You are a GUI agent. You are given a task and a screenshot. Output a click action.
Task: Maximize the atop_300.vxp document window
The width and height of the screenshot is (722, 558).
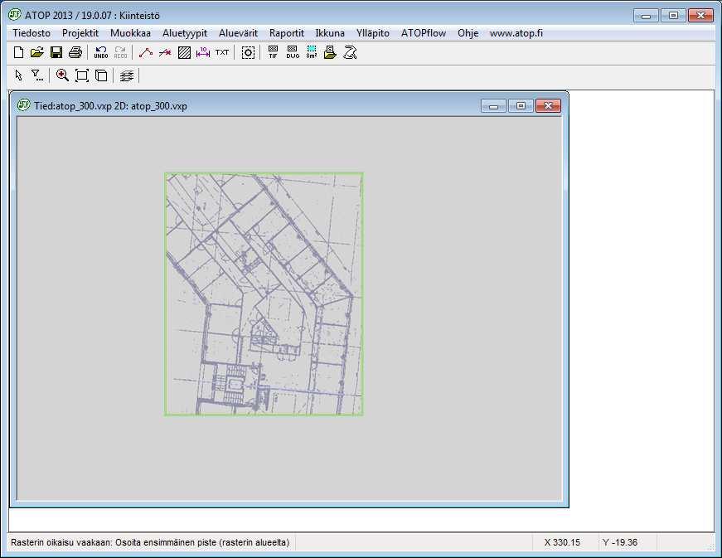(521, 106)
